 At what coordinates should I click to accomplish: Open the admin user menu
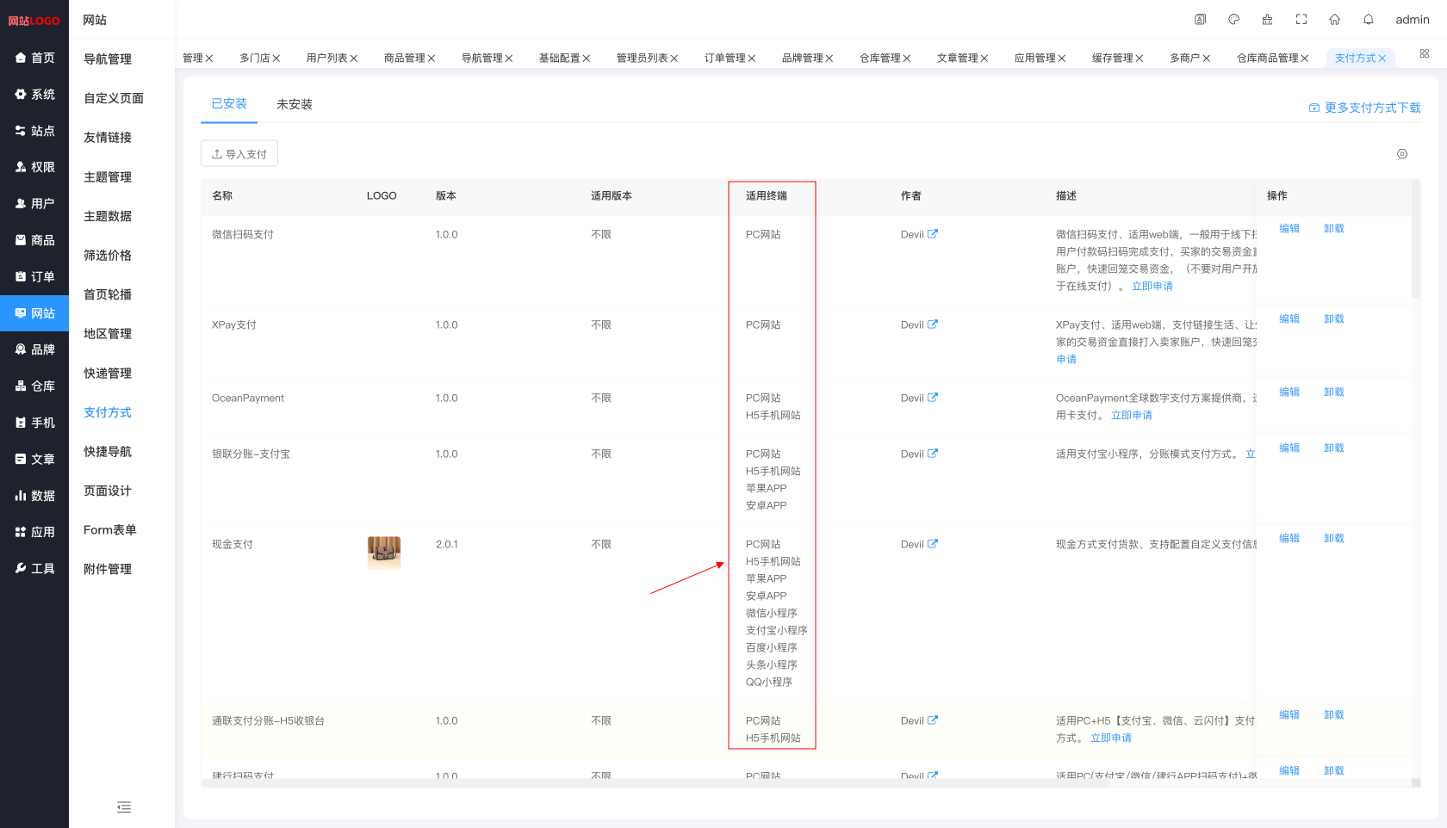coord(1412,20)
